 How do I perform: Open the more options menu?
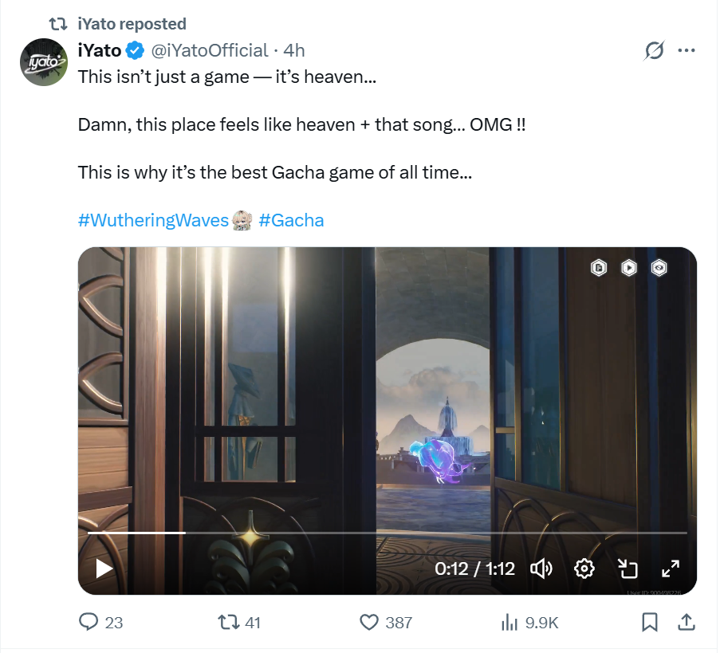click(686, 50)
